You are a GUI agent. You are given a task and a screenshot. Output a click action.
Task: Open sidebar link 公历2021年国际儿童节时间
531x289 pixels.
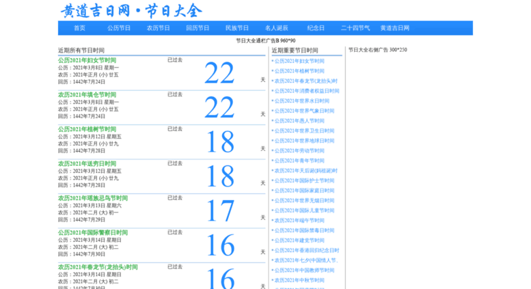(x=304, y=211)
